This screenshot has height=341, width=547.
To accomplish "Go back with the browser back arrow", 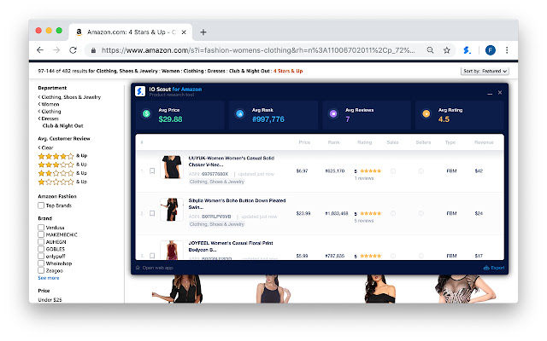I will [x=40, y=50].
